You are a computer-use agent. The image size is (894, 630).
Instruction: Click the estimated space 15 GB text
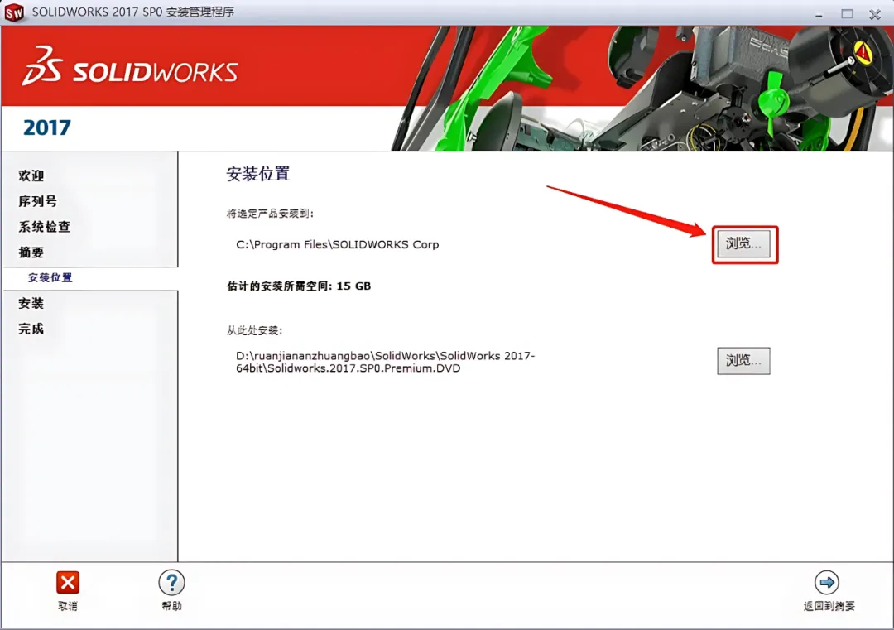click(299, 286)
